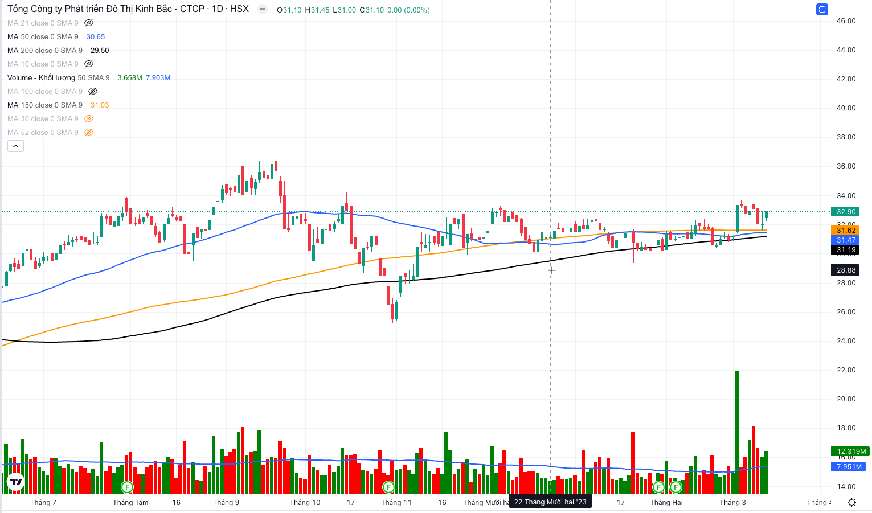Click the orange 31.62 price scale label

pos(846,231)
